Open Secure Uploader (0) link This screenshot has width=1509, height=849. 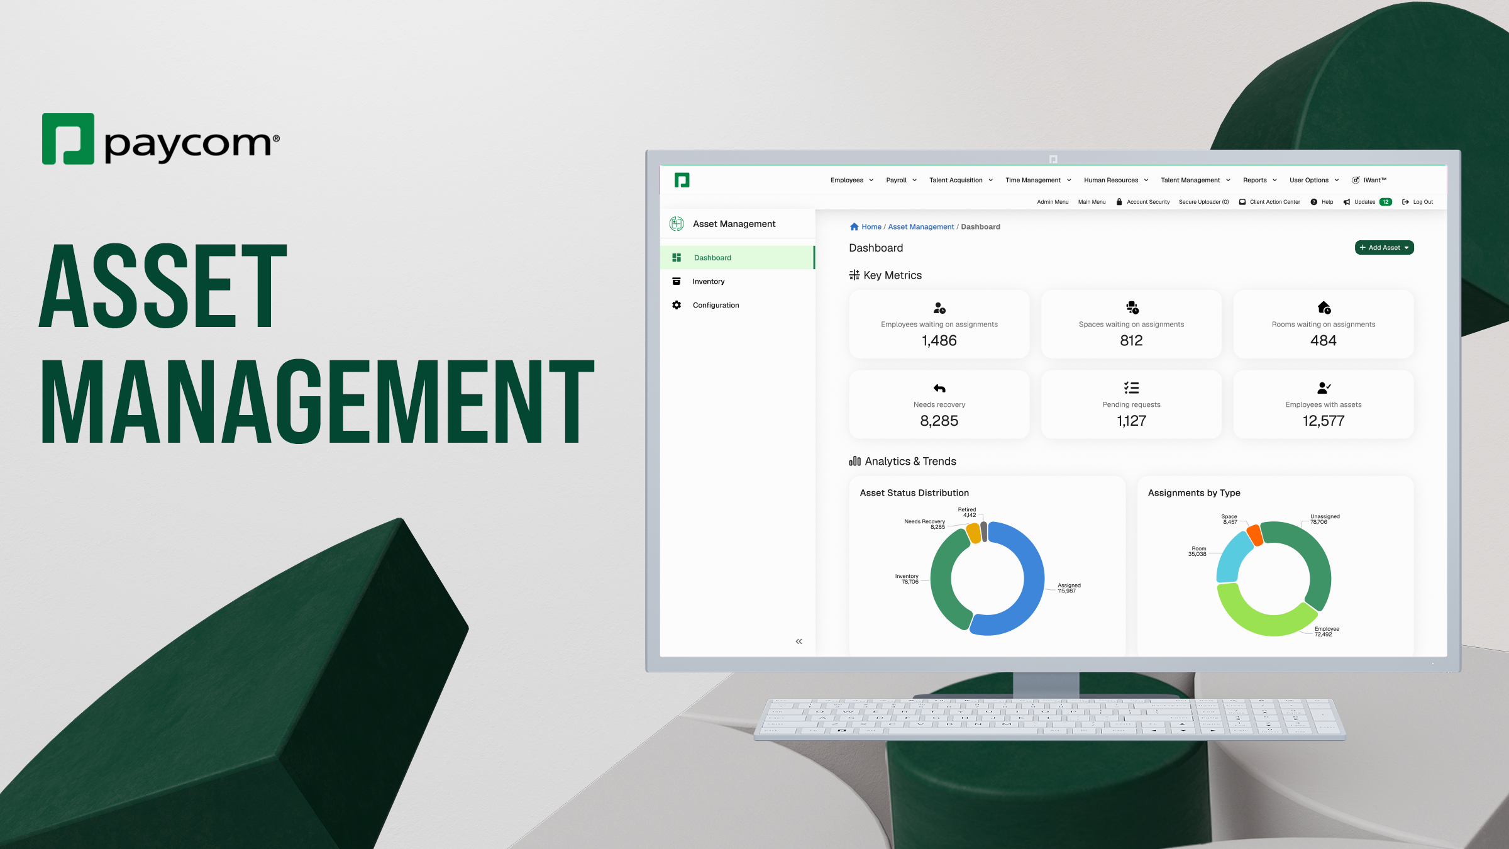pyautogui.click(x=1203, y=202)
